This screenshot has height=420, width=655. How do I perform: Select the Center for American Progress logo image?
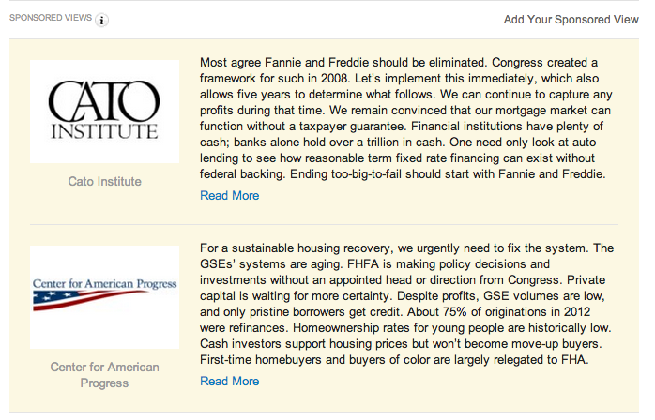tap(104, 297)
